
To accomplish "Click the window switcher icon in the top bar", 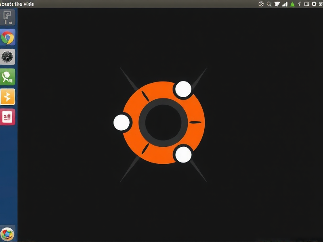I will 306,4.
